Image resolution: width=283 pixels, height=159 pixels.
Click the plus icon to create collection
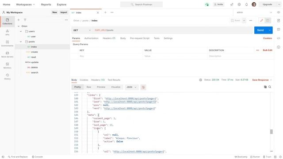pyautogui.click(x=19, y=20)
